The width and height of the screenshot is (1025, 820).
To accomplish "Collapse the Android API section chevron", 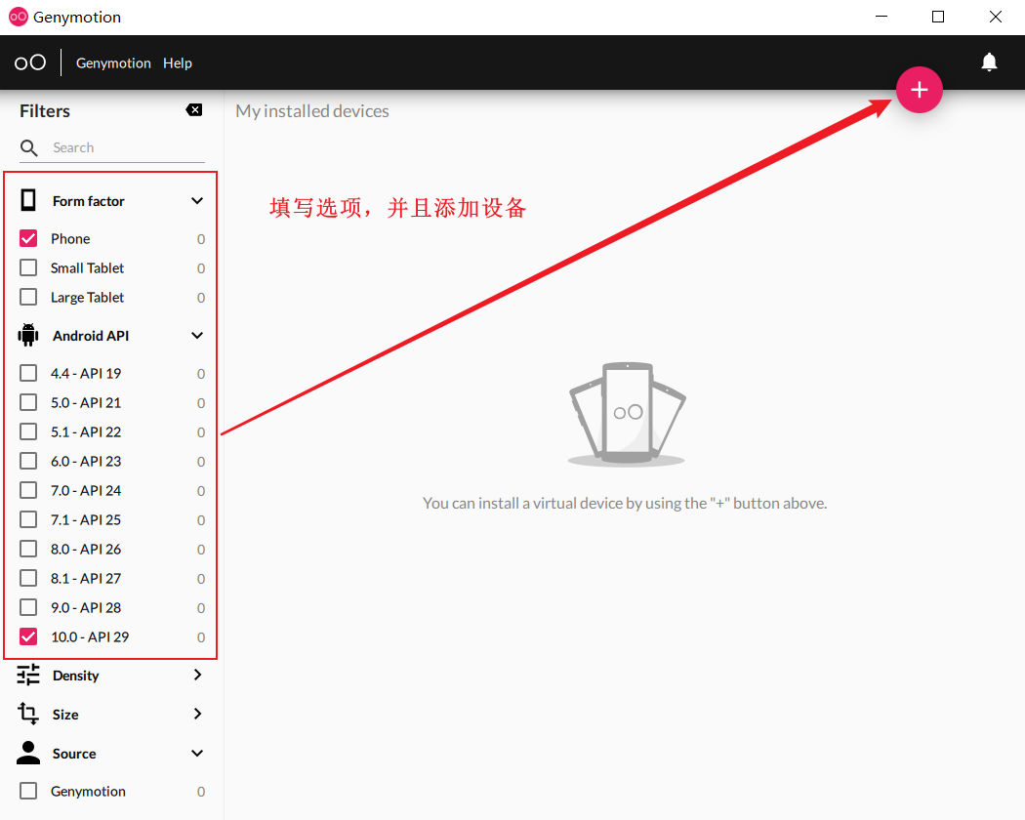I will [x=197, y=336].
